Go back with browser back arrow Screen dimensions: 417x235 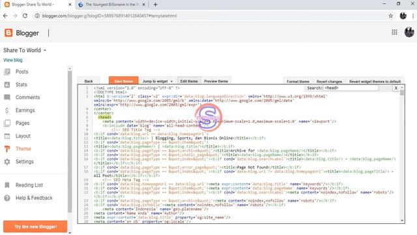tap(5, 16)
